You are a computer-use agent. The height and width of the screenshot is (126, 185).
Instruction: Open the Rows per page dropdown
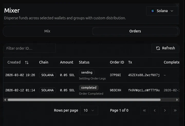tap(89, 110)
